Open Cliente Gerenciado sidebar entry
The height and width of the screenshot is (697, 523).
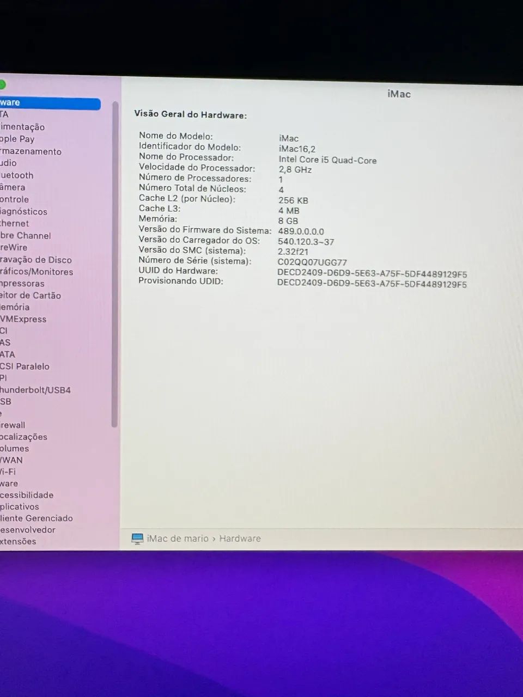coord(37,518)
